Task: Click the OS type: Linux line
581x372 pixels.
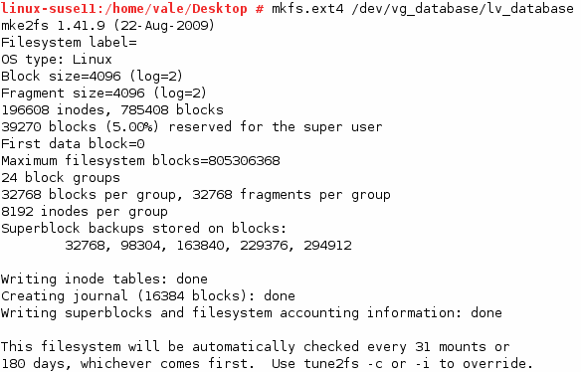Action: point(57,60)
